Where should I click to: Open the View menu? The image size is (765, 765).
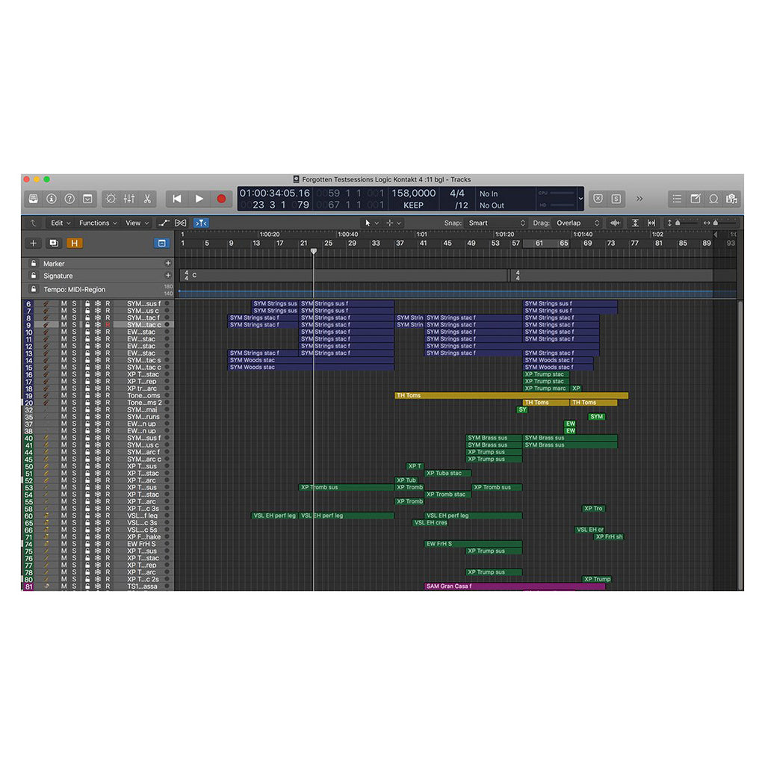[x=137, y=223]
